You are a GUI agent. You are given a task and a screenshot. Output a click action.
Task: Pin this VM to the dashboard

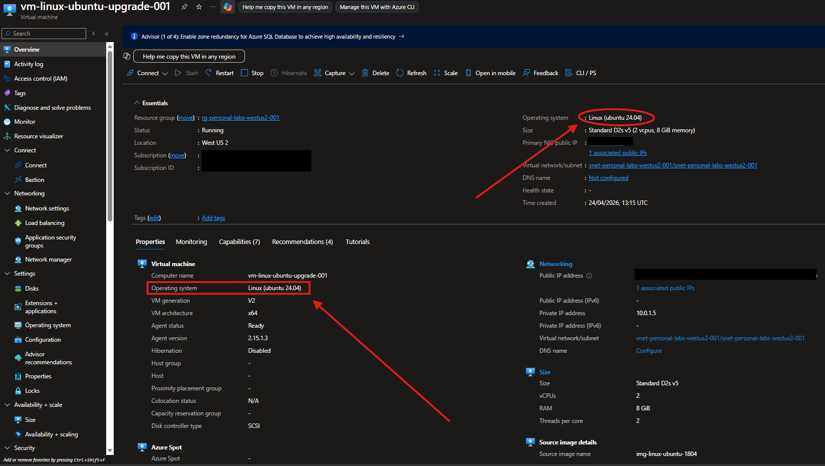pos(184,7)
